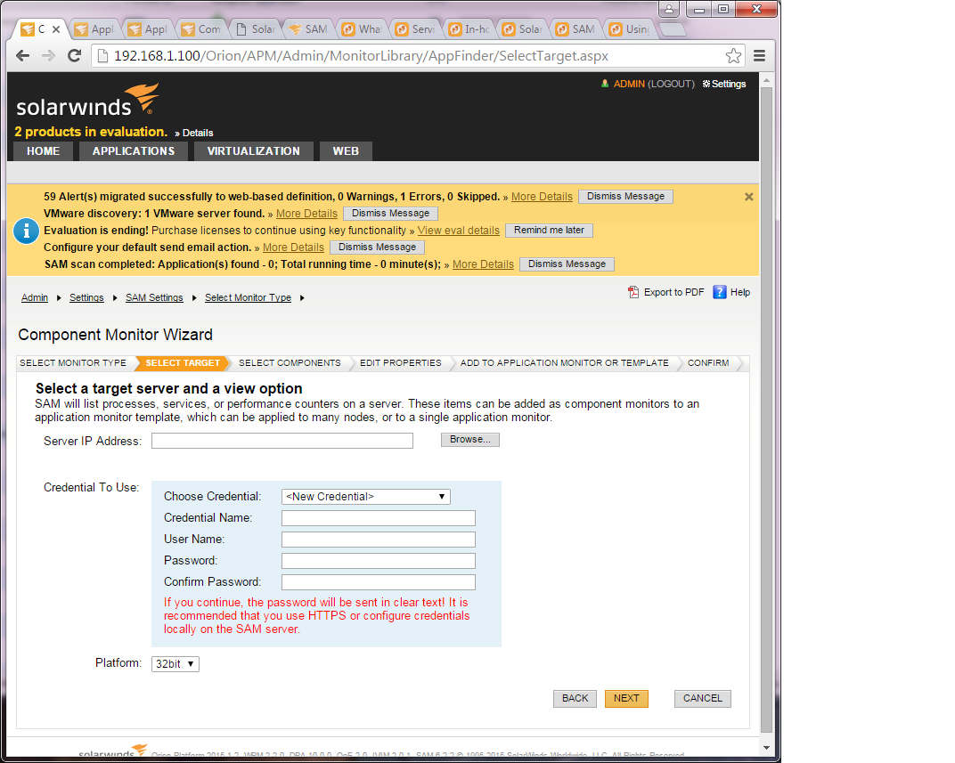This screenshot has height=763, width=955.
Task: Switch to the 'In-hc' browser tab
Action: tap(469, 28)
